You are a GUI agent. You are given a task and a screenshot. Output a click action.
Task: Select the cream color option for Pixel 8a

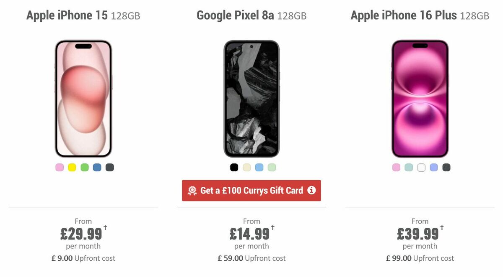click(x=246, y=167)
